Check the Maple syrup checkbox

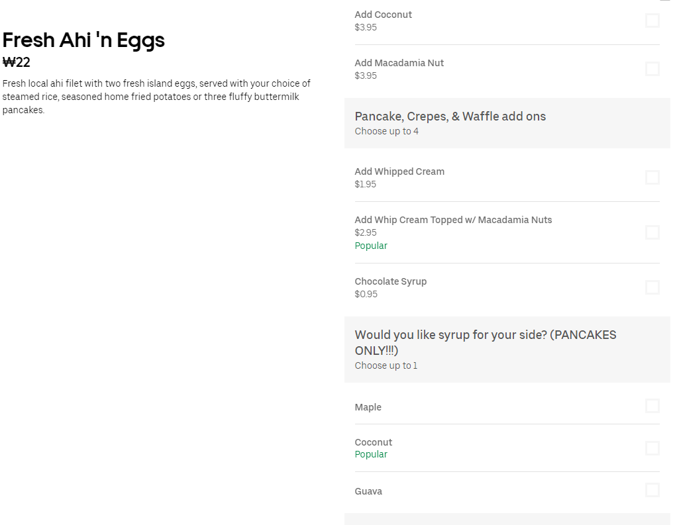point(652,406)
